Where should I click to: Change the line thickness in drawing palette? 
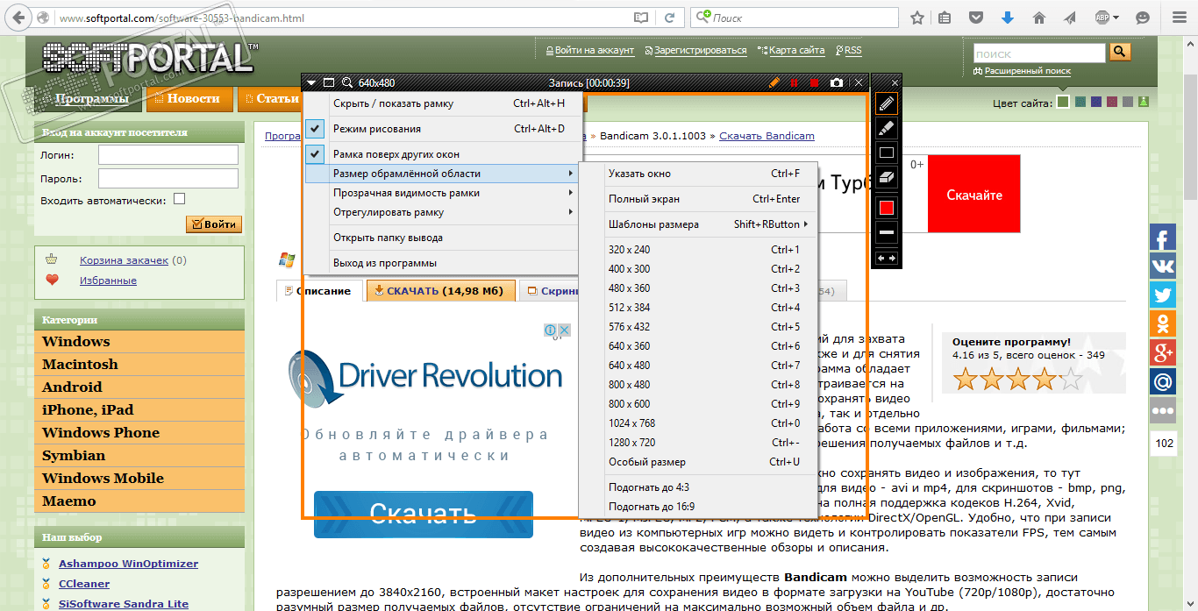click(x=886, y=232)
